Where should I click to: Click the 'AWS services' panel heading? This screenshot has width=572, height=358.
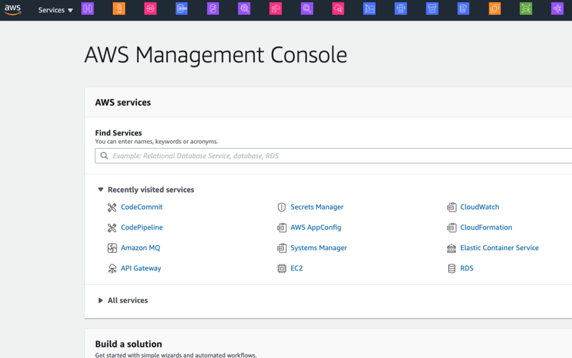123,102
